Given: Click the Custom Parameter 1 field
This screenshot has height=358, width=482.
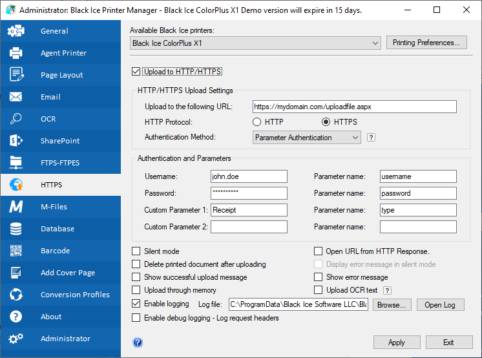Looking at the screenshot, I should (249, 210).
